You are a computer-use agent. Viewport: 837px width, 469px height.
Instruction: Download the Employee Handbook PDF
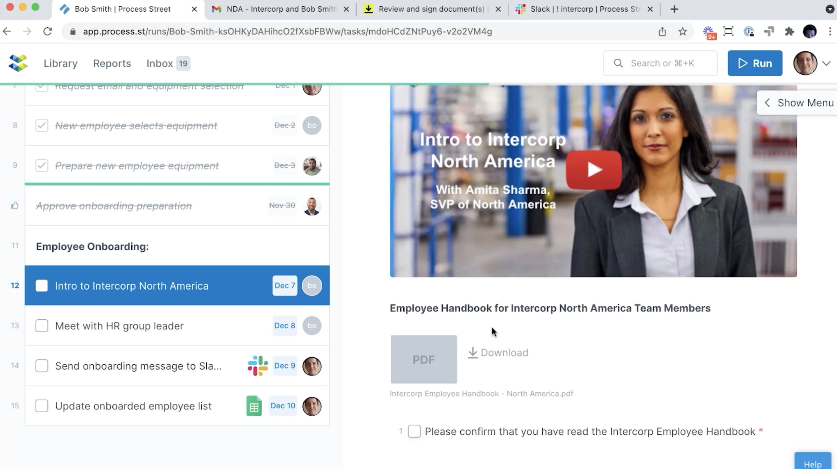pyautogui.click(x=498, y=352)
